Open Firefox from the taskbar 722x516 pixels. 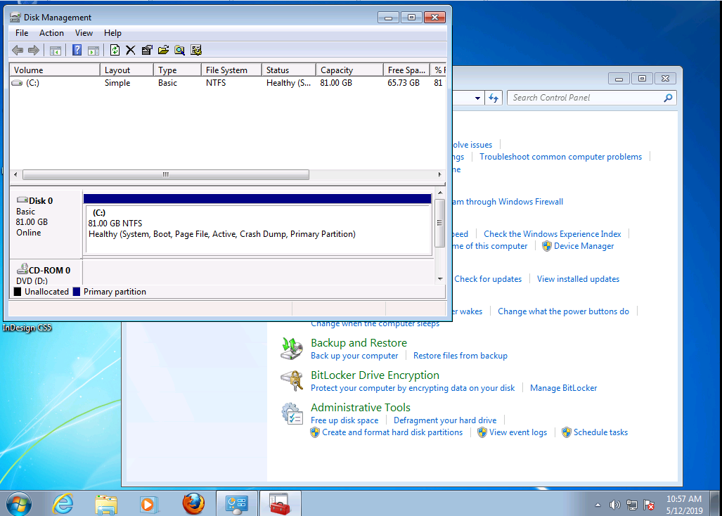tap(193, 503)
